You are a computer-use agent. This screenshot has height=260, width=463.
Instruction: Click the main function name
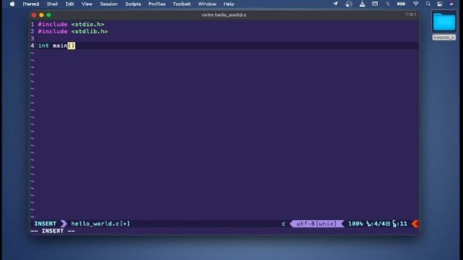(60, 45)
